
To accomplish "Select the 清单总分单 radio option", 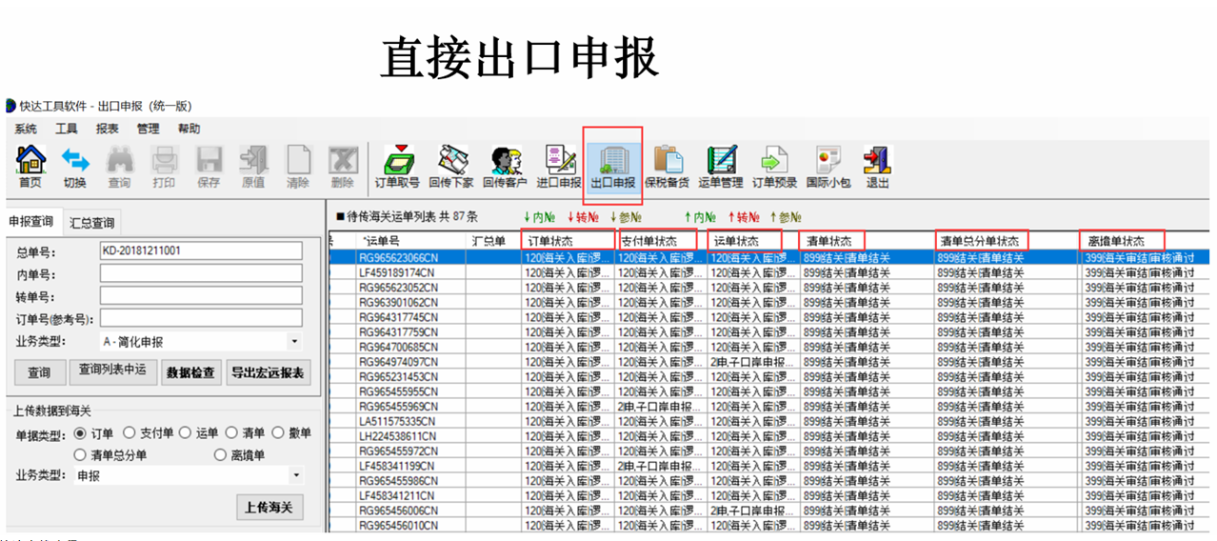I will pyautogui.click(x=81, y=455).
